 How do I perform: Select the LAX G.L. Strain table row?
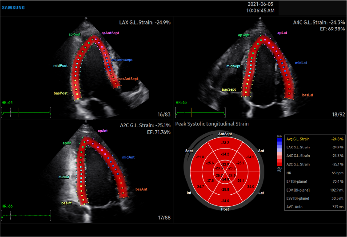point(315,147)
